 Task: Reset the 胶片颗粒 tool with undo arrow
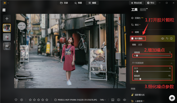click(167, 38)
